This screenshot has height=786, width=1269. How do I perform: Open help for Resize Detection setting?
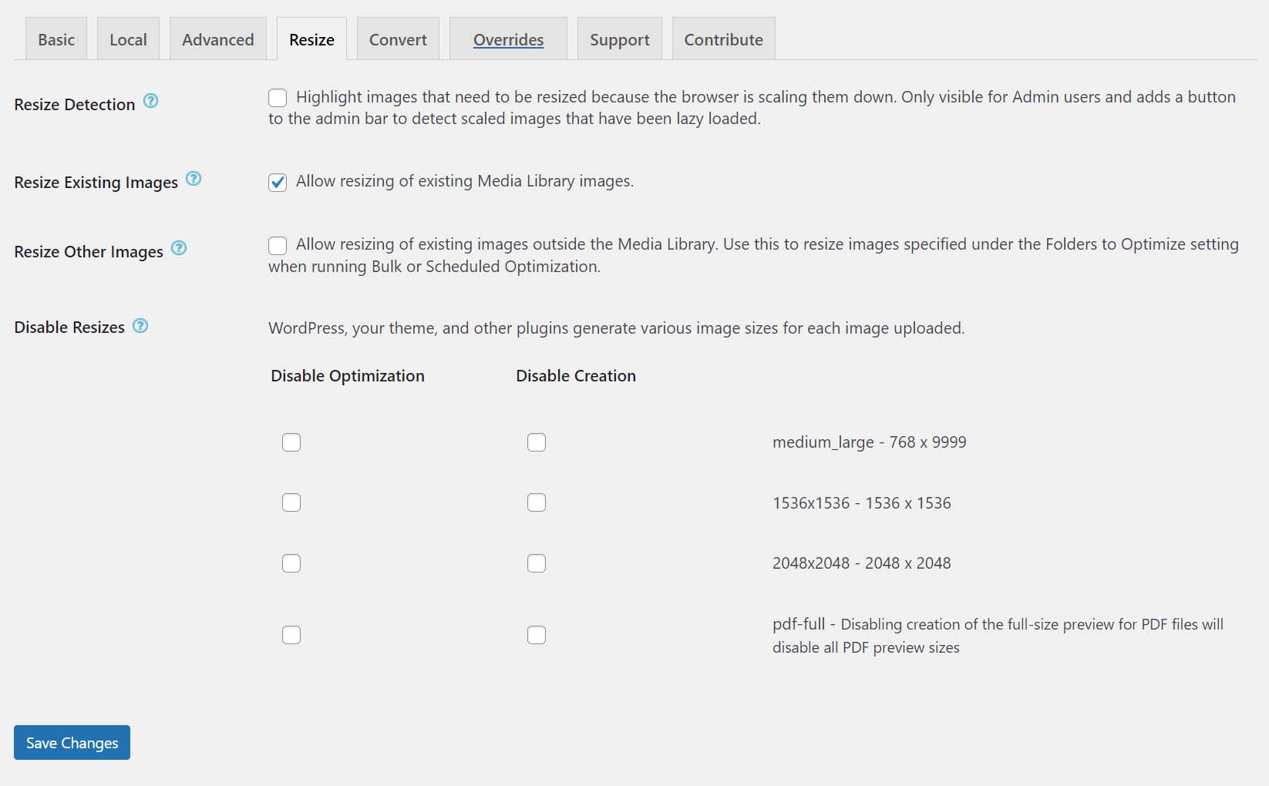point(151,100)
